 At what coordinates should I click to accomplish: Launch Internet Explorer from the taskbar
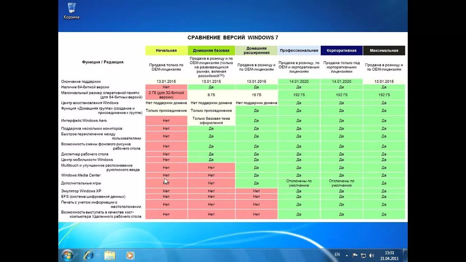click(x=88, y=255)
